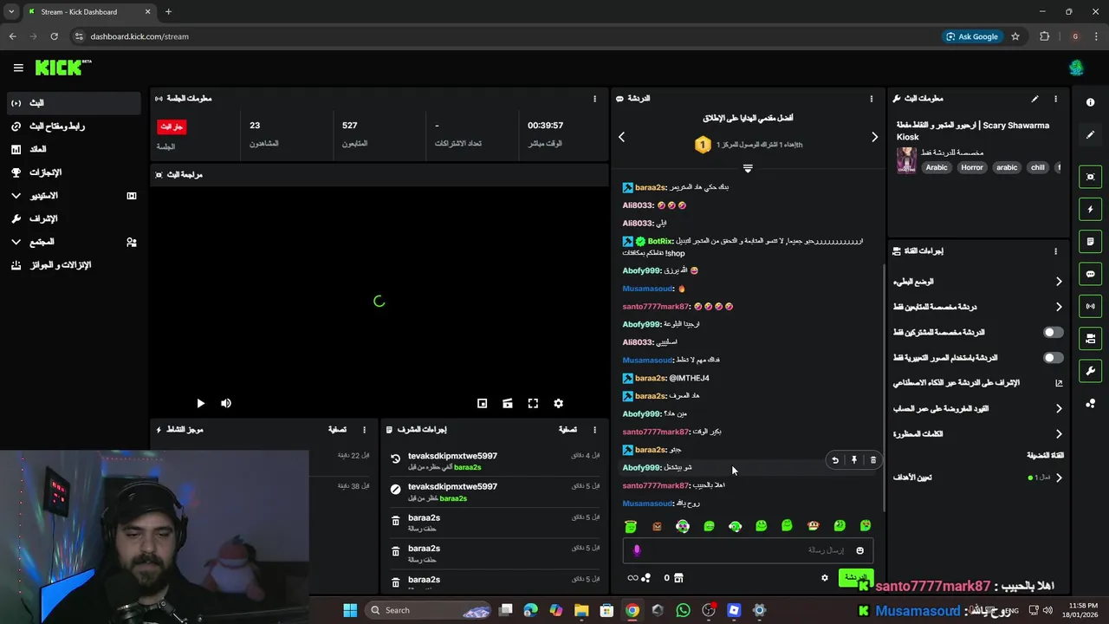
Task: Open drops and rewards sidebar item
Action: click(72, 265)
